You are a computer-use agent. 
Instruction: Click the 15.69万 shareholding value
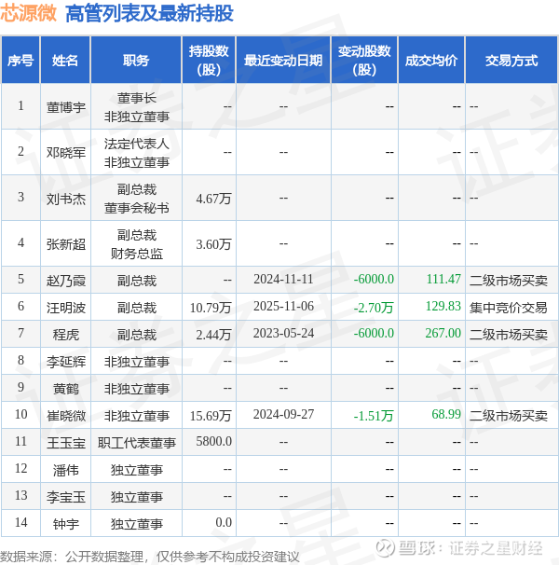click(x=211, y=416)
